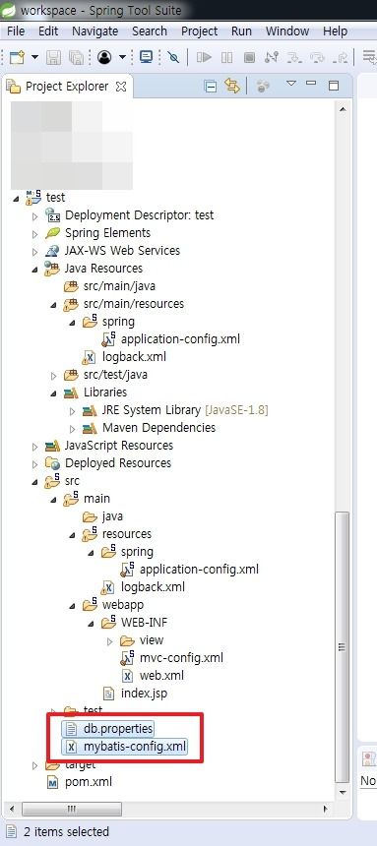
Task: Select the index.jsp file
Action: tap(139, 694)
